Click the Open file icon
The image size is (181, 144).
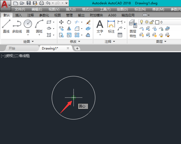click(x=22, y=3)
